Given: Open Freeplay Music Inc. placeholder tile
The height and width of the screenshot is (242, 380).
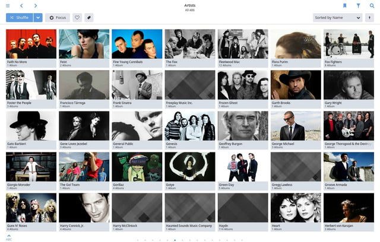Looking at the screenshot, I should 190,90.
